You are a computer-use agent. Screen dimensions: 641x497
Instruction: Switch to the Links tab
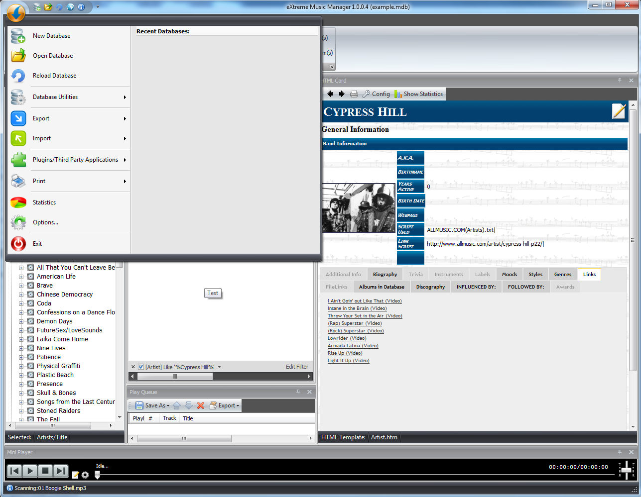click(589, 274)
